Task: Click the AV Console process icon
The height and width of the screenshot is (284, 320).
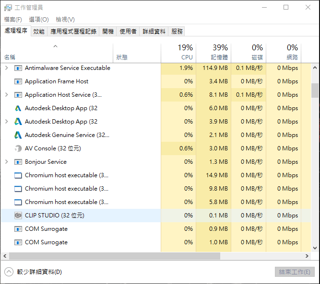Action: 18,148
